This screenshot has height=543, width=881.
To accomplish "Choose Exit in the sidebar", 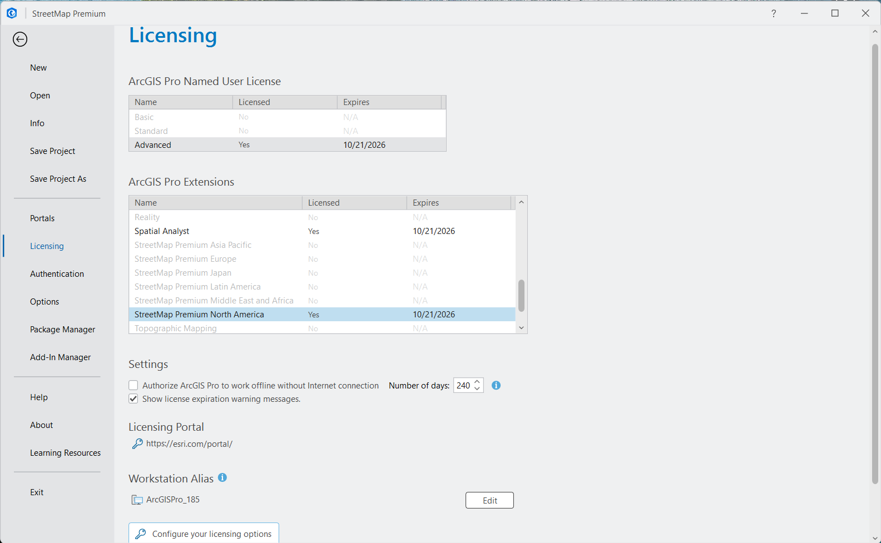I will point(37,492).
